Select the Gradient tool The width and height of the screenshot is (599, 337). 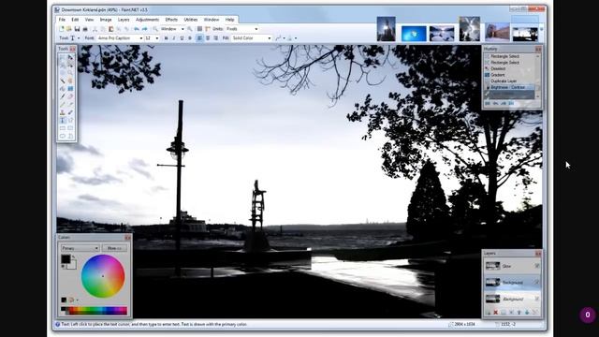(x=71, y=89)
